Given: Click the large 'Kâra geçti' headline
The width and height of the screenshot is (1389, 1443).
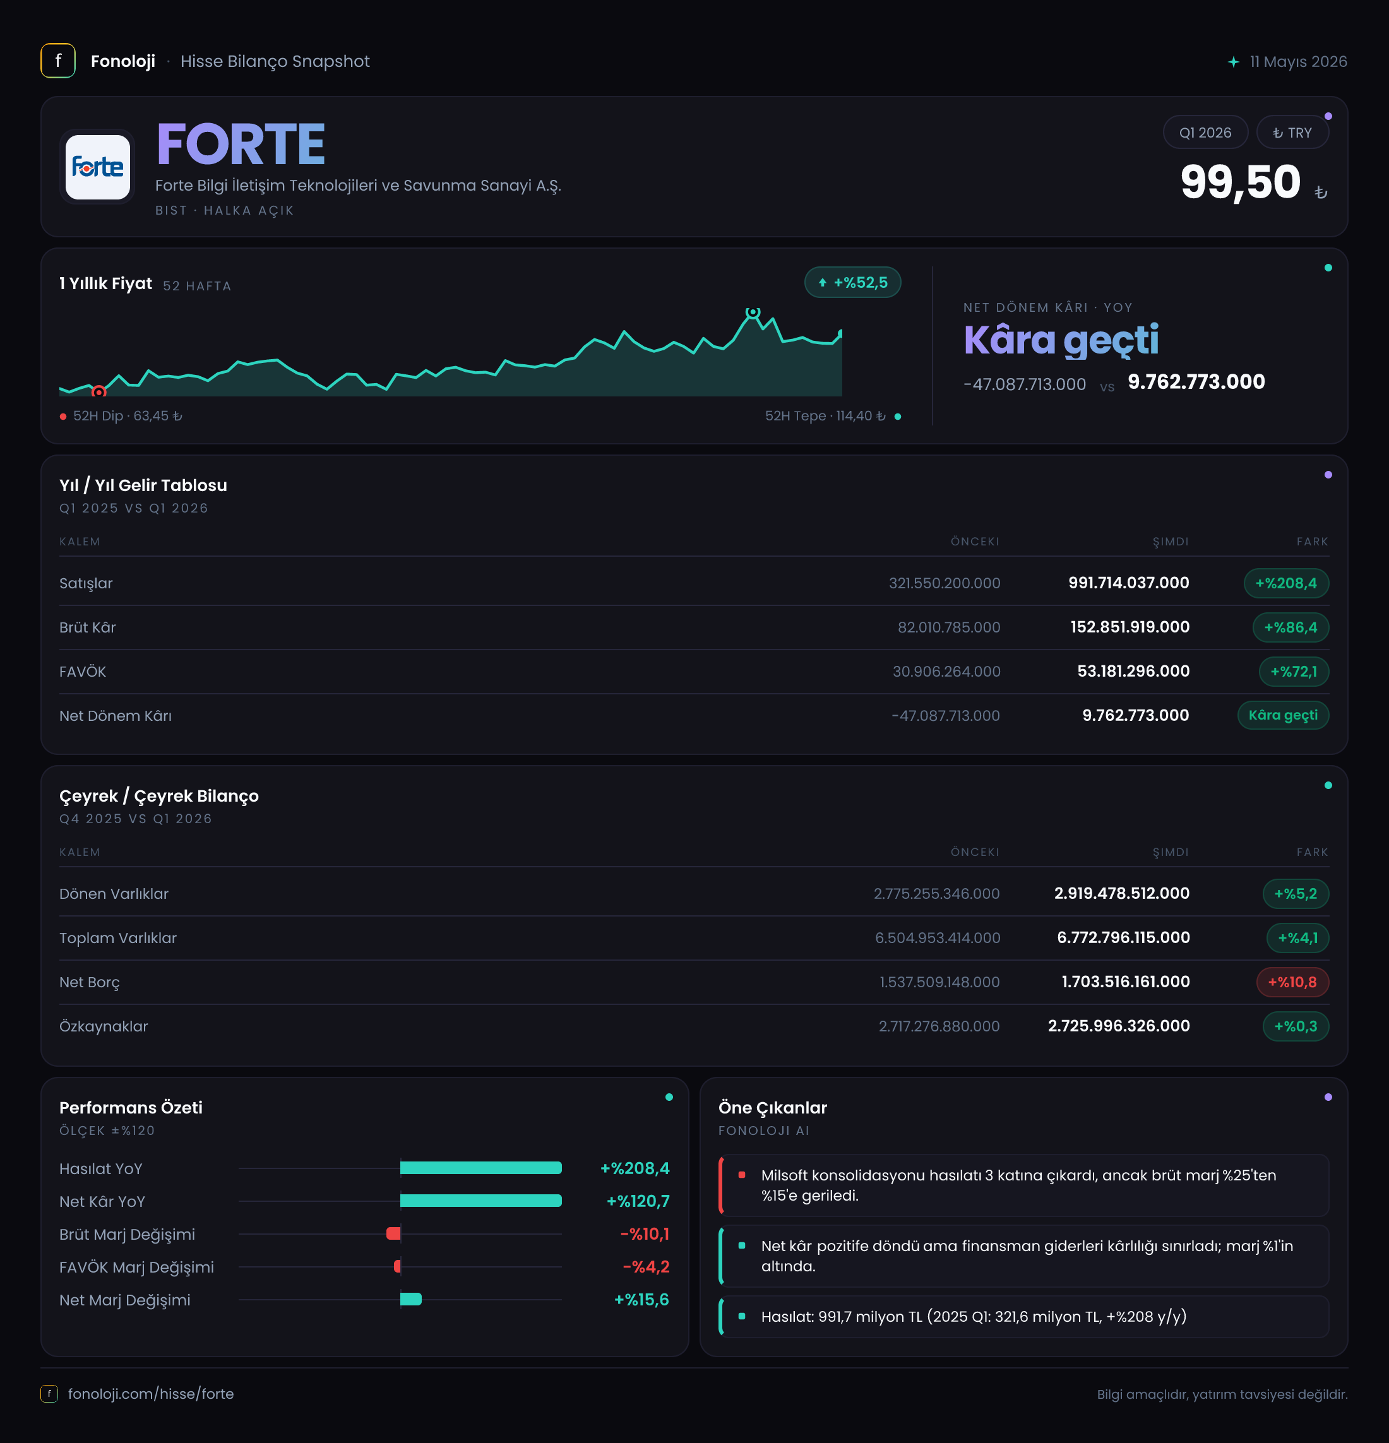Looking at the screenshot, I should [x=1061, y=341].
